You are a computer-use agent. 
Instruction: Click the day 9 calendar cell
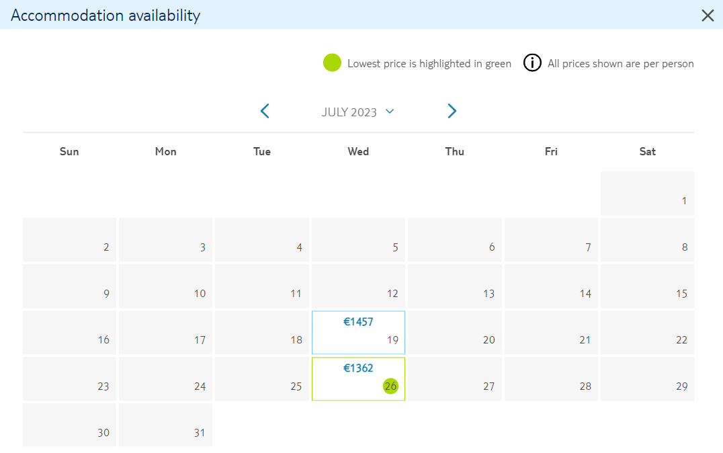(x=70, y=286)
